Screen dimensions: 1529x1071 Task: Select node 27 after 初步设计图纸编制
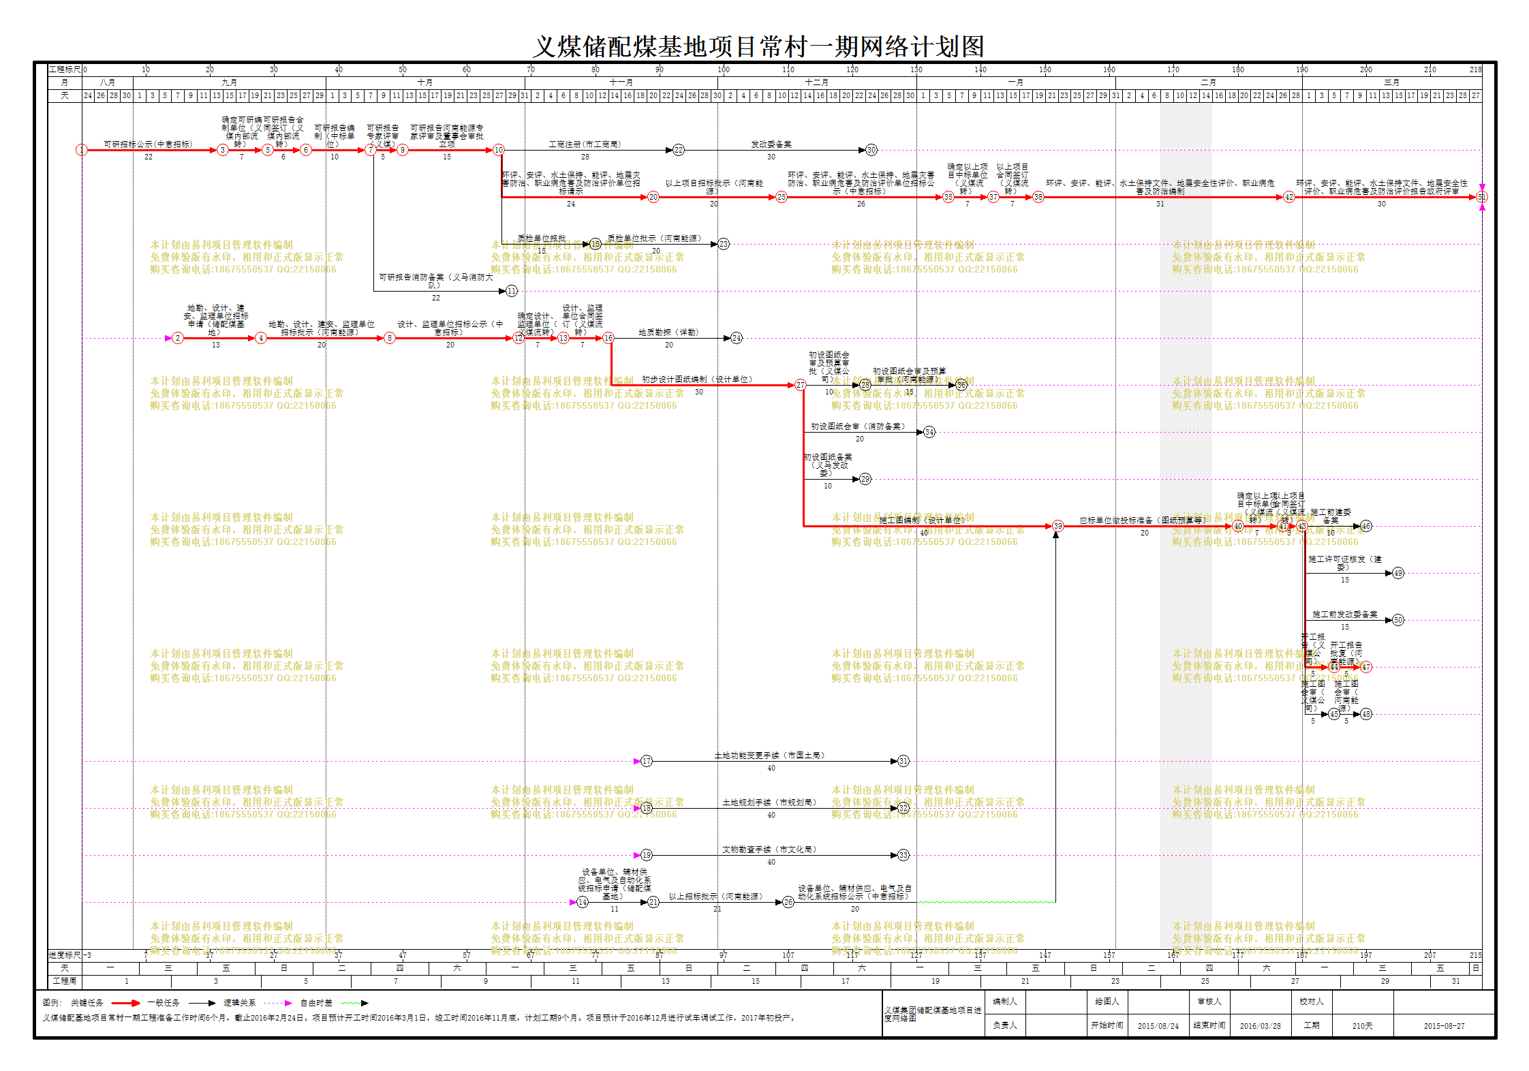coord(801,385)
